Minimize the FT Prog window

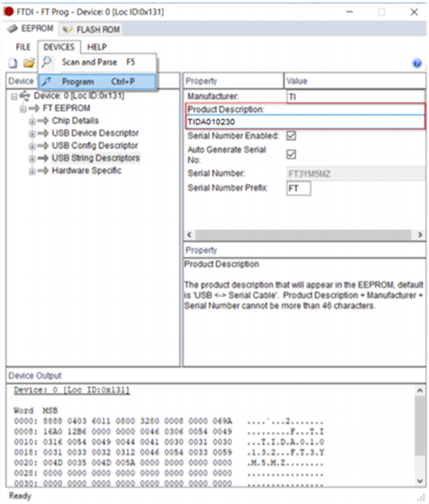[x=350, y=12]
